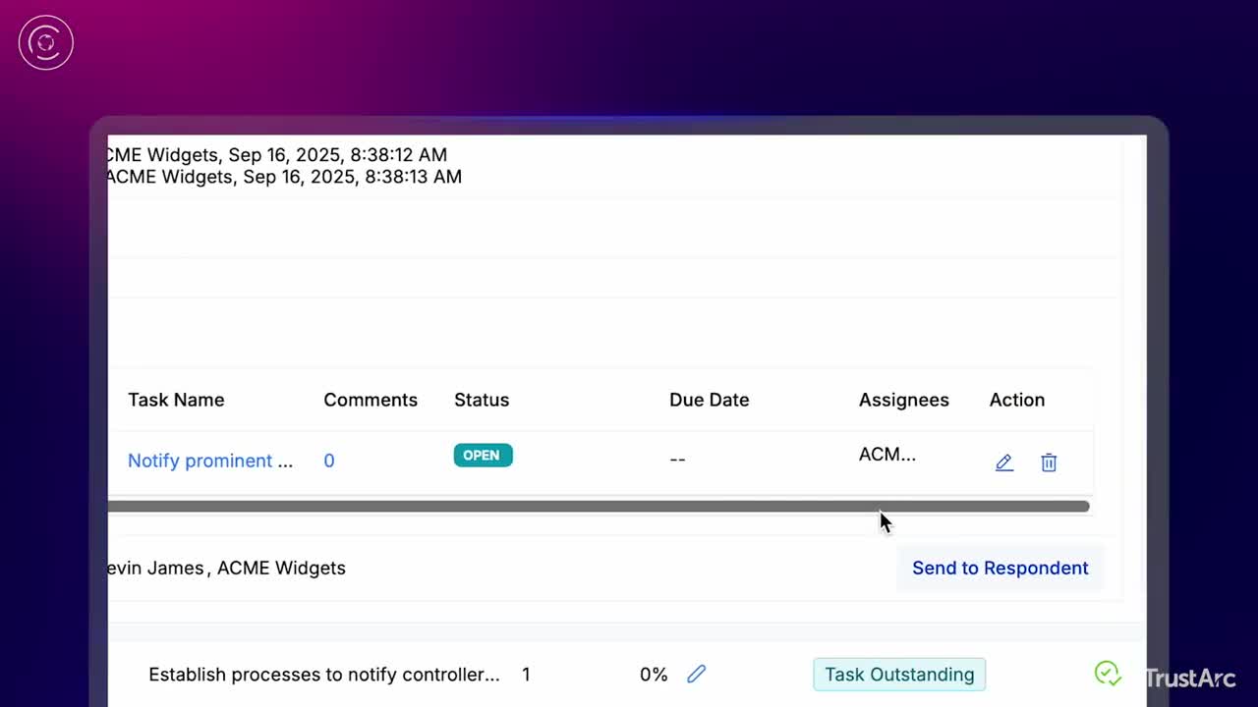Click the -- due date cell

point(677,460)
